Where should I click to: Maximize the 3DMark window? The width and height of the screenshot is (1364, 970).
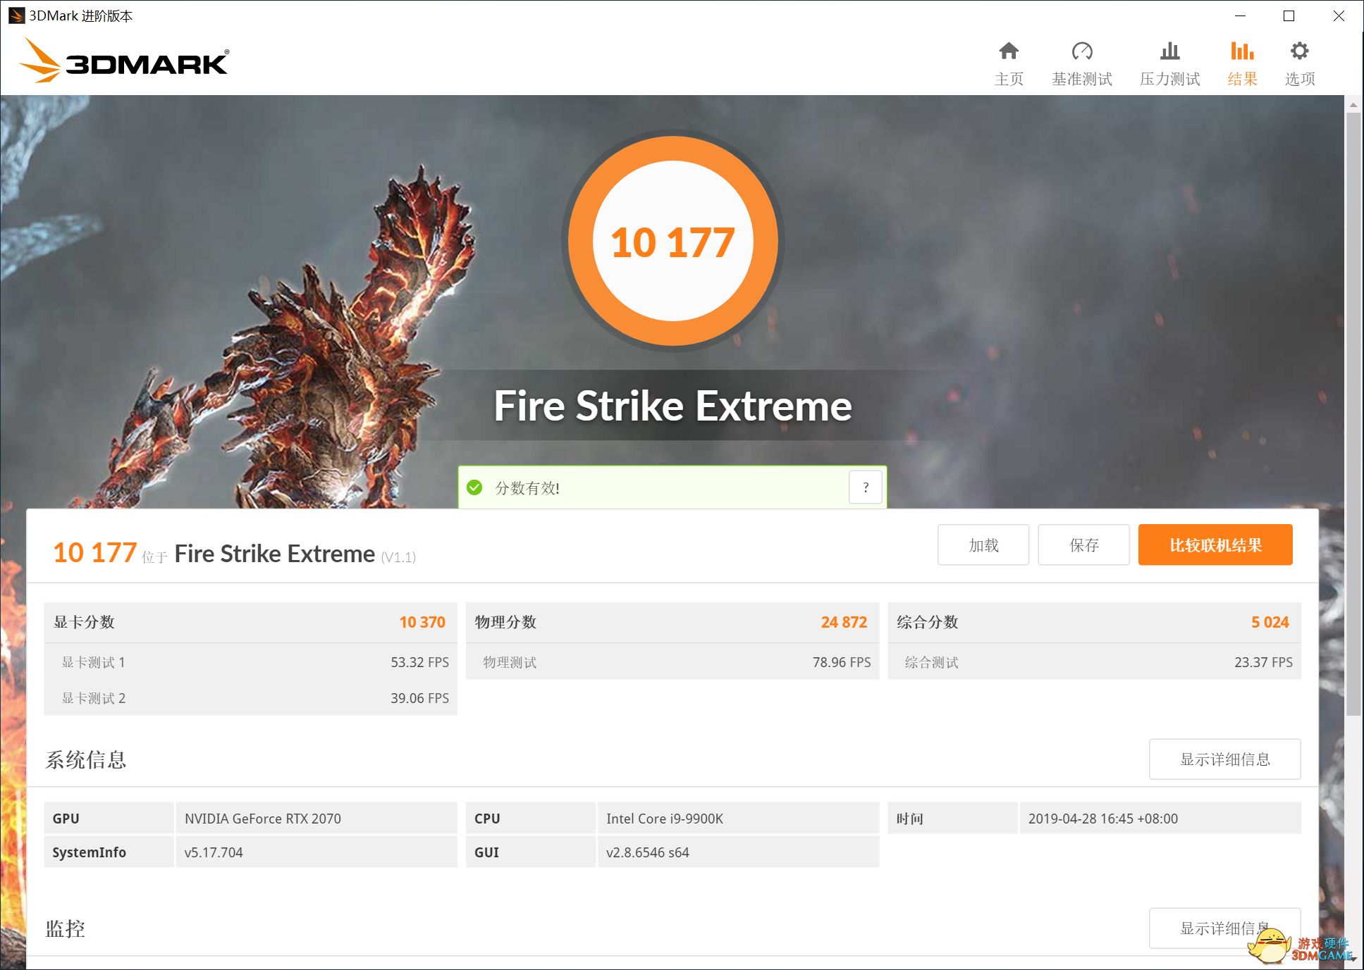[x=1289, y=15]
